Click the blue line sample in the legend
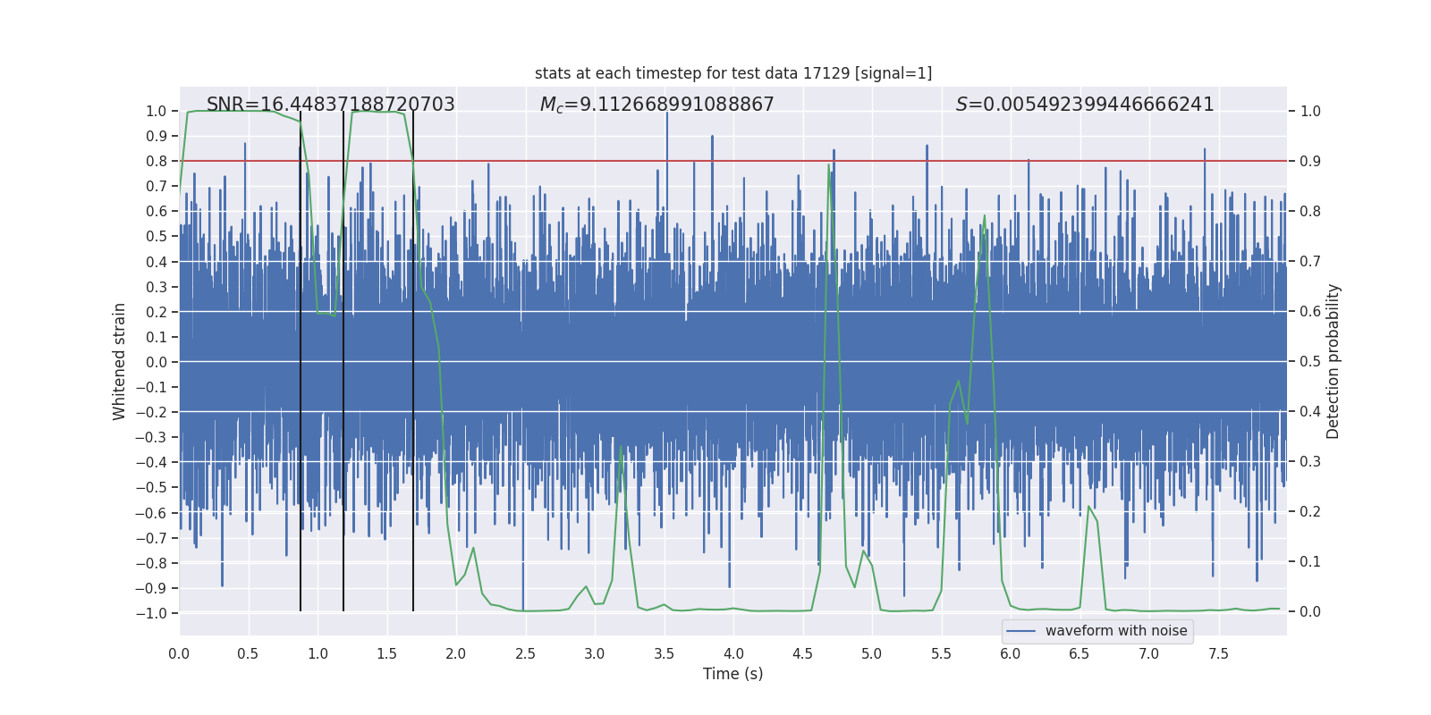The height and width of the screenshot is (715, 1431). click(1021, 631)
